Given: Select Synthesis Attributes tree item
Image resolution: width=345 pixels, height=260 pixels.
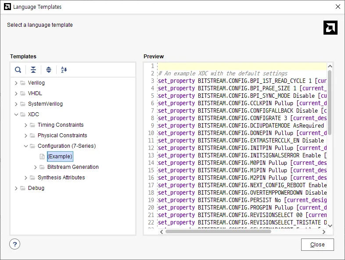Looking at the screenshot, I should click(x=61, y=178).
